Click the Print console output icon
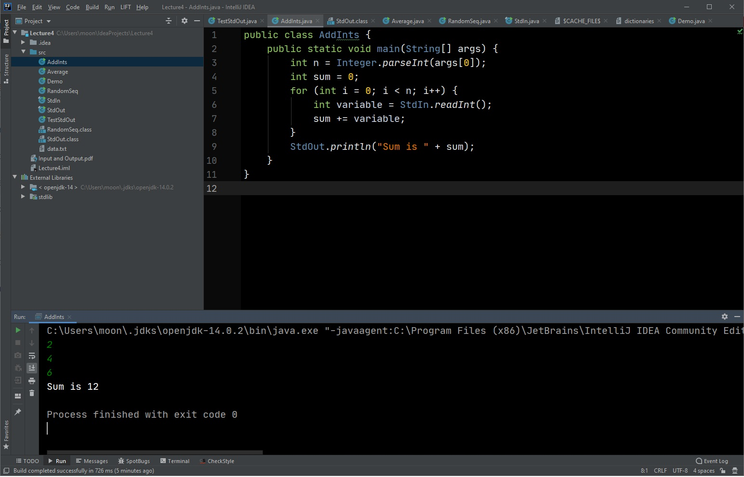744x477 pixels. point(32,381)
